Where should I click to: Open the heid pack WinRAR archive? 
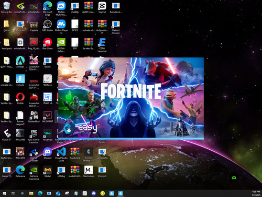pos(75,153)
